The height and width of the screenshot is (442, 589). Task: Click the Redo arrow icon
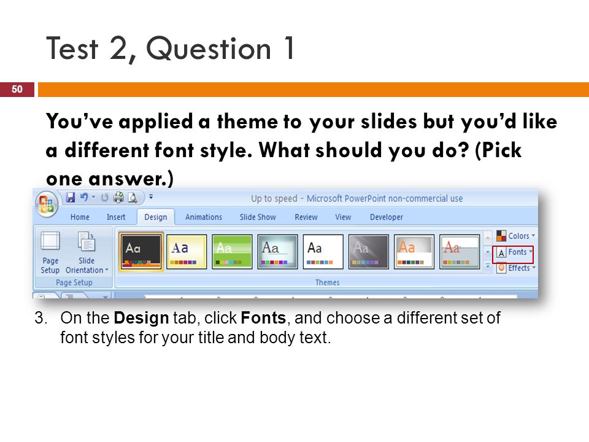pos(104,197)
